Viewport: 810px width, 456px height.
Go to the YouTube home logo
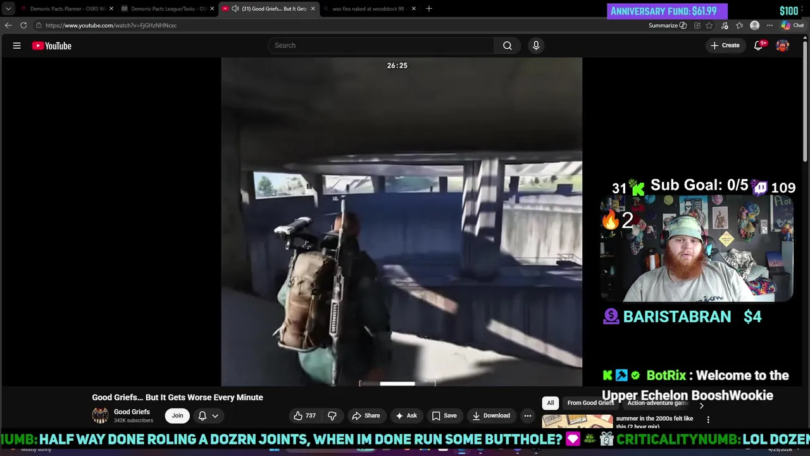(x=52, y=46)
